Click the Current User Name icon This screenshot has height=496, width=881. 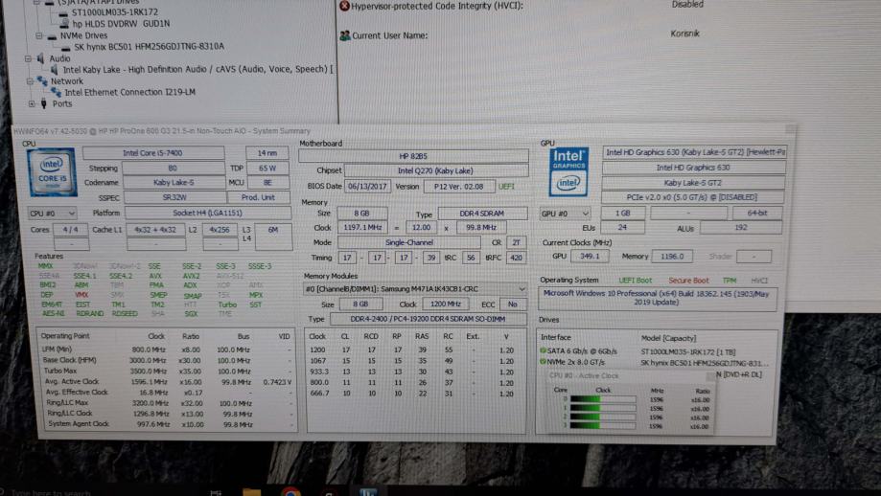coord(344,35)
